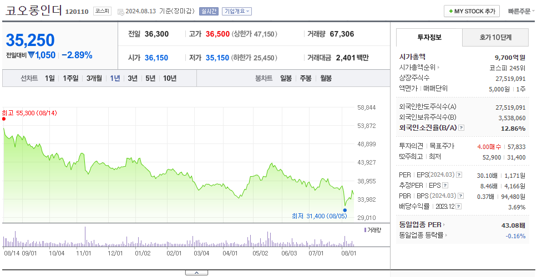Open the 기업개요 dropdown
537x277 pixels.
pos(237,11)
